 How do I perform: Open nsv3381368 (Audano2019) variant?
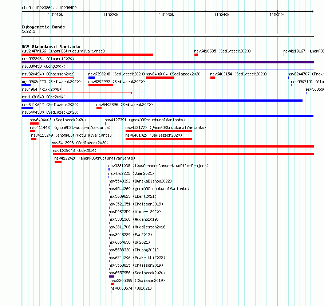tap(134, 219)
